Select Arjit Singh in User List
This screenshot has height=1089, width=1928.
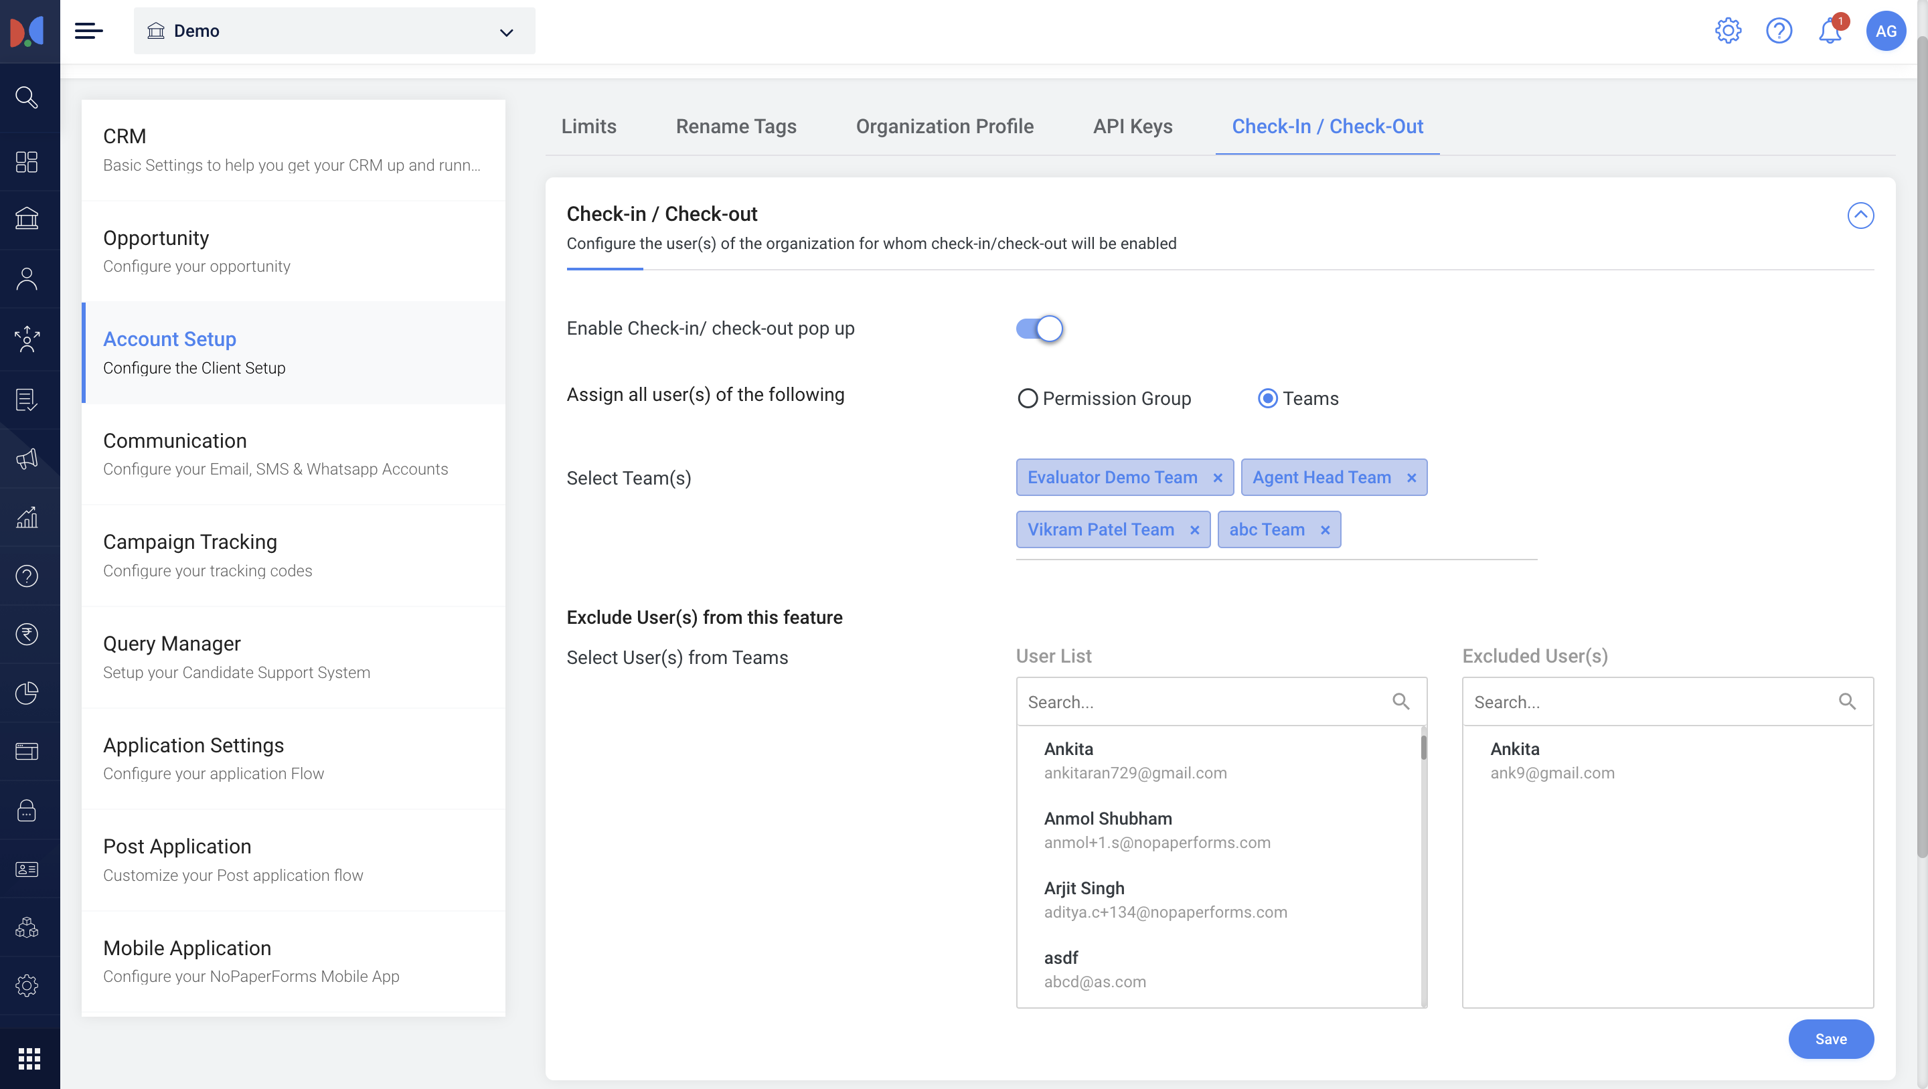pos(1220,900)
